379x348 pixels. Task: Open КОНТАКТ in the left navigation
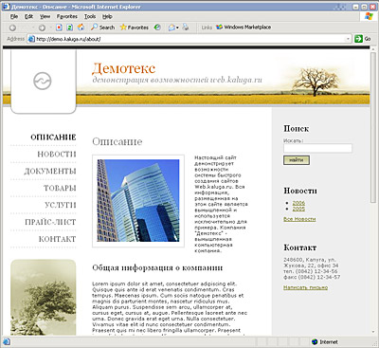[x=58, y=239]
